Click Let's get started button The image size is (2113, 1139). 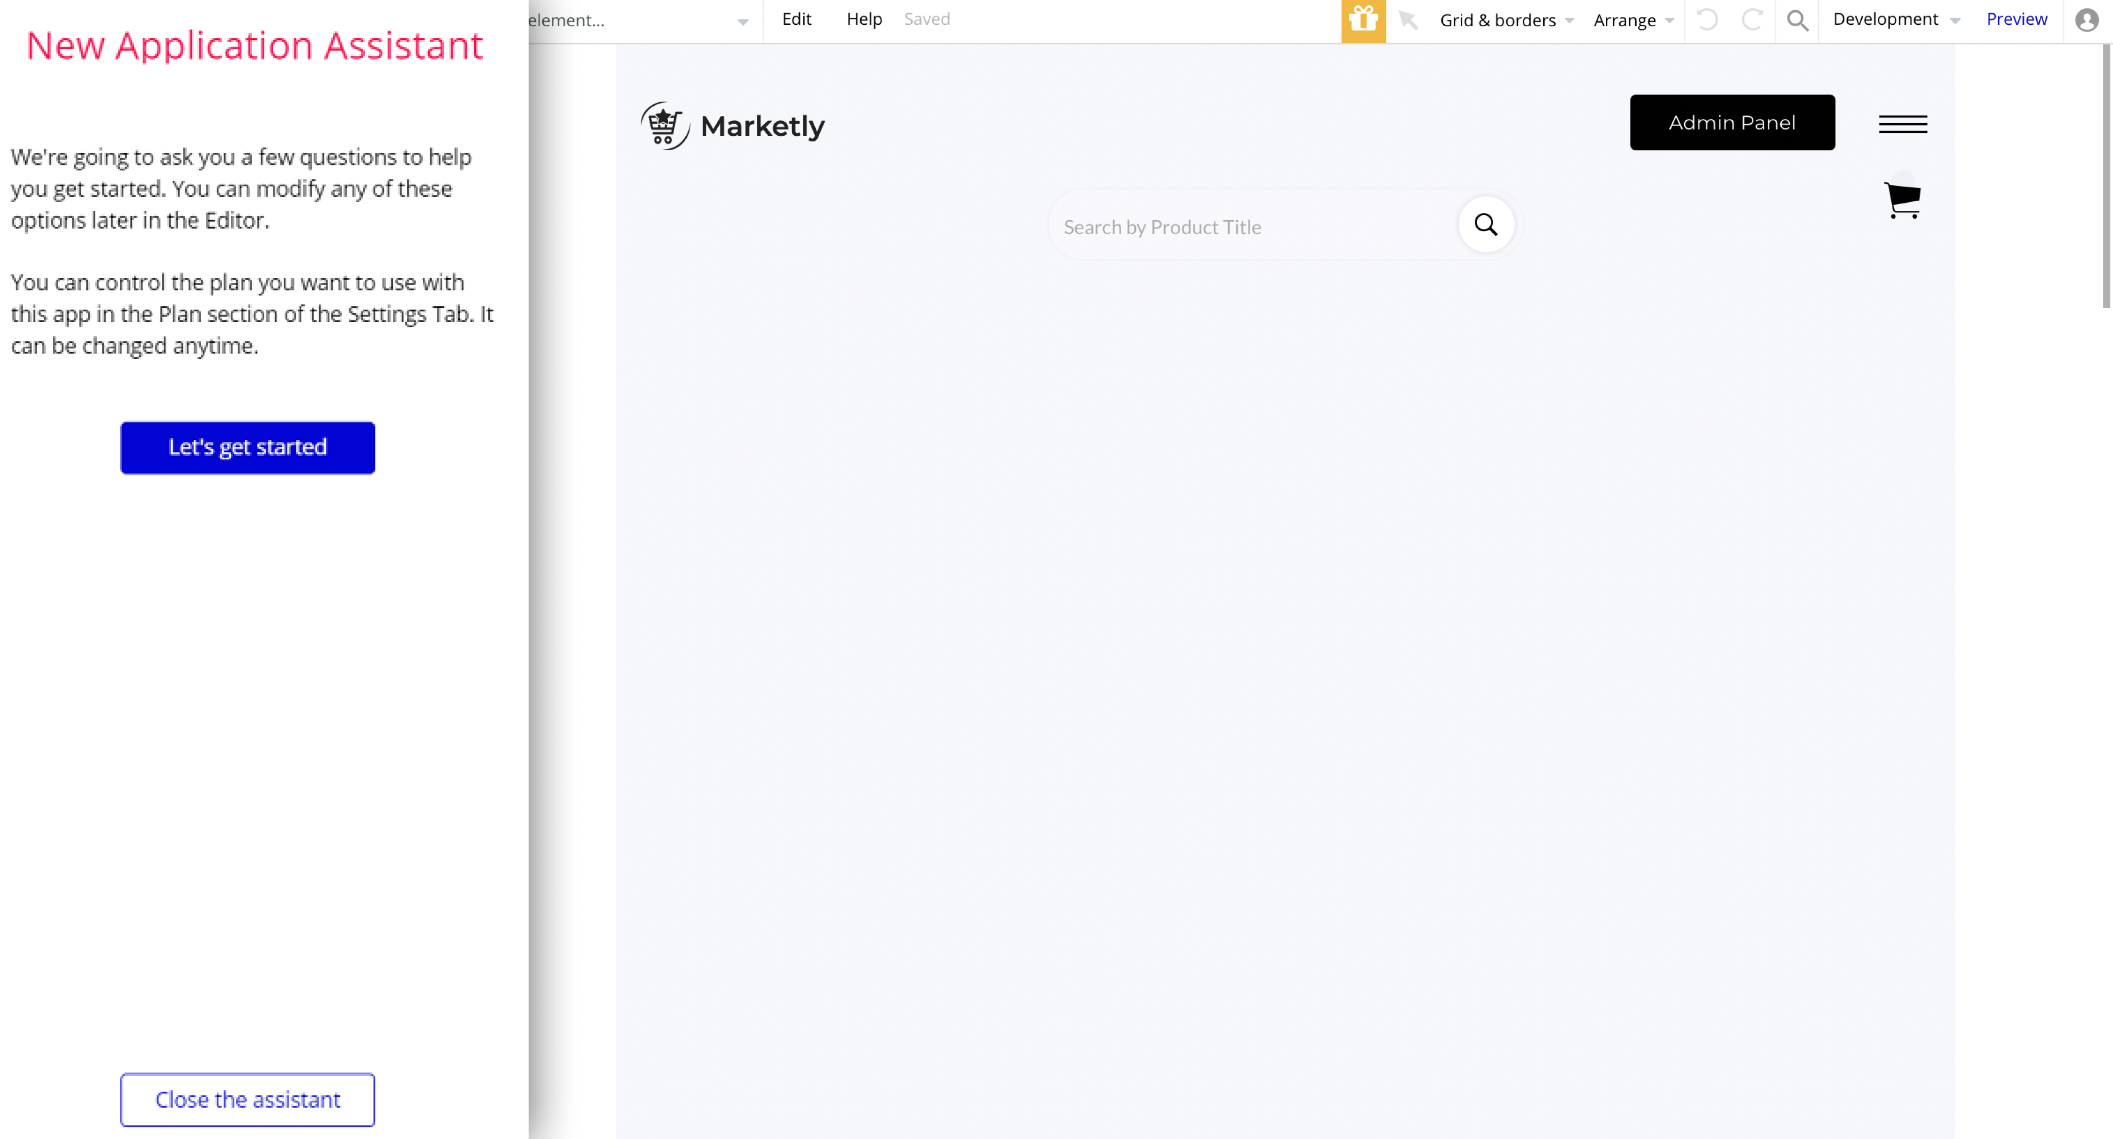tap(247, 448)
